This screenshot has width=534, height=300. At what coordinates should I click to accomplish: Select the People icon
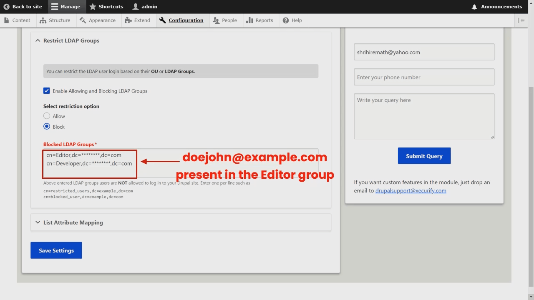click(217, 20)
